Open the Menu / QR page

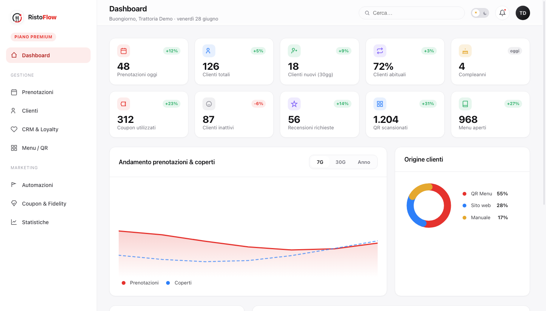tap(49, 148)
